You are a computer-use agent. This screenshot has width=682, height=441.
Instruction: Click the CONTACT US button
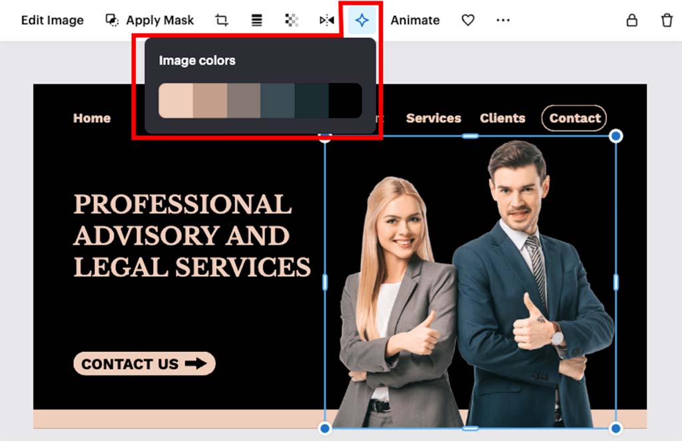coord(144,364)
